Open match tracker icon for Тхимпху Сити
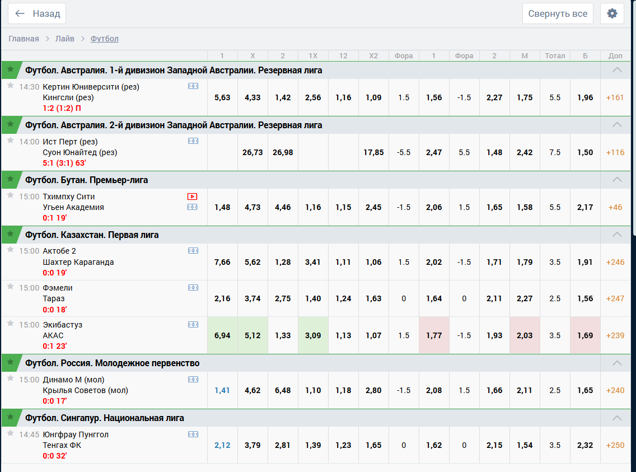 click(x=192, y=207)
